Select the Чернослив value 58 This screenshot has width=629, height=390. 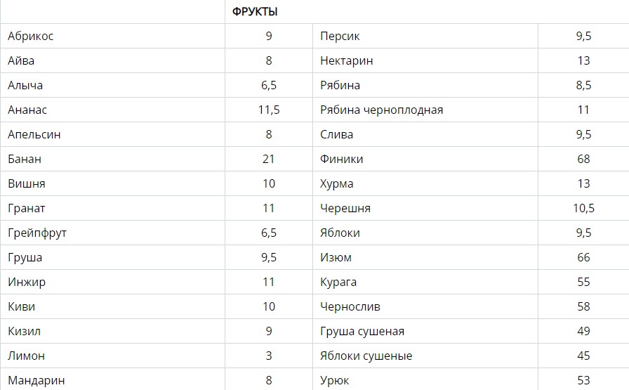583,307
